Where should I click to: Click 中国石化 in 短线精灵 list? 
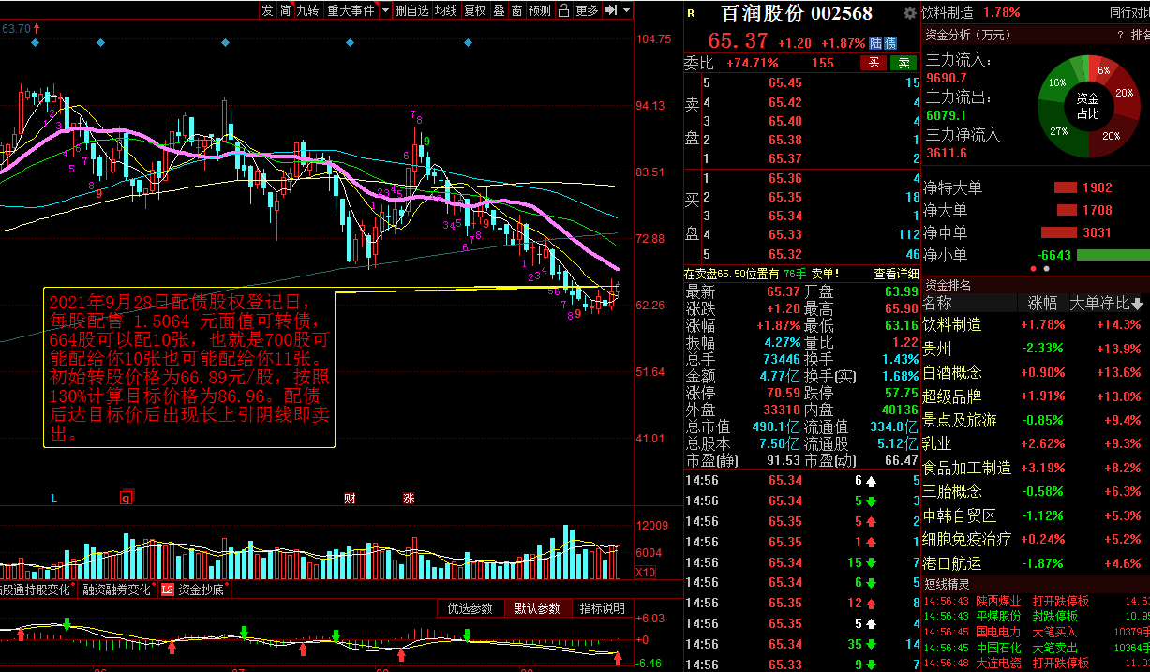(998, 648)
